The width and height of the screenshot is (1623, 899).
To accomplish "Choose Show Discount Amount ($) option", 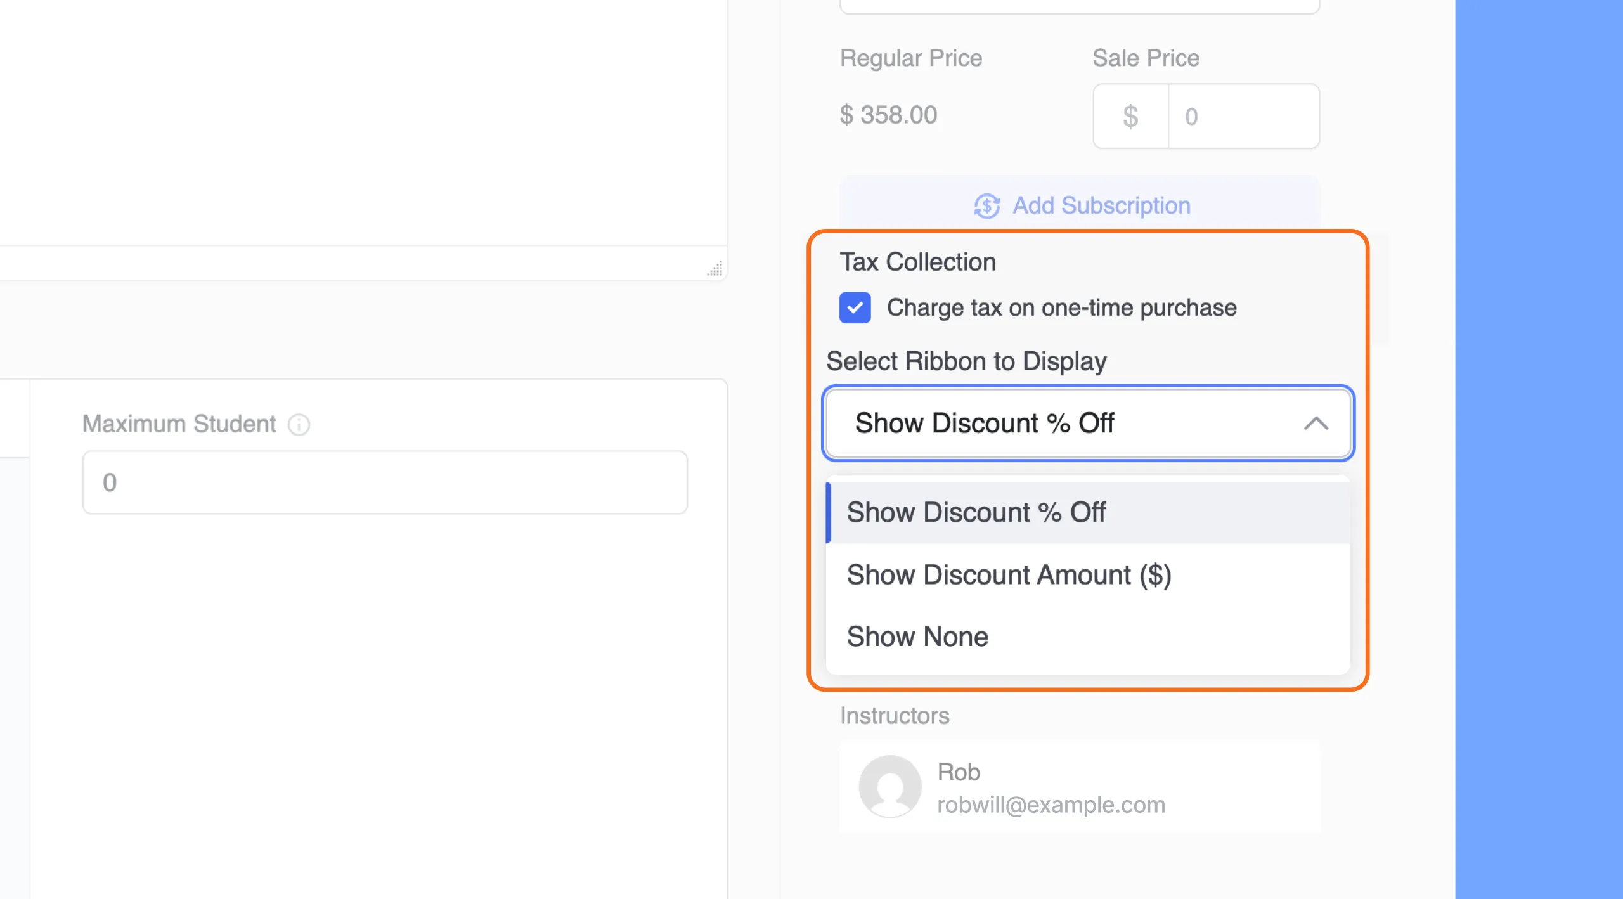I will 1088,575.
